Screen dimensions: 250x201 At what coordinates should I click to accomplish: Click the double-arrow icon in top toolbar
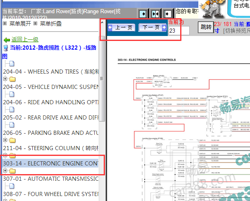[x=155, y=14]
